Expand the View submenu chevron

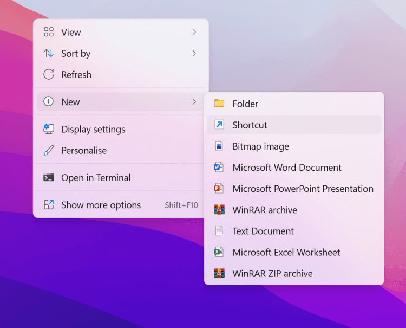(194, 33)
